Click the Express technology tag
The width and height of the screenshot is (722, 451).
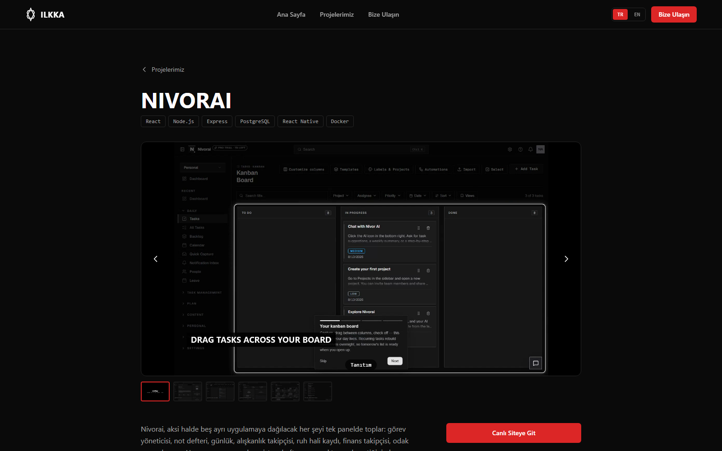point(217,121)
